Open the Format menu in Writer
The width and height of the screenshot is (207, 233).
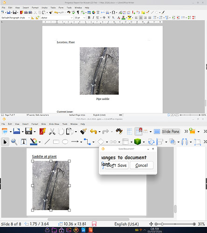tap(35, 7)
